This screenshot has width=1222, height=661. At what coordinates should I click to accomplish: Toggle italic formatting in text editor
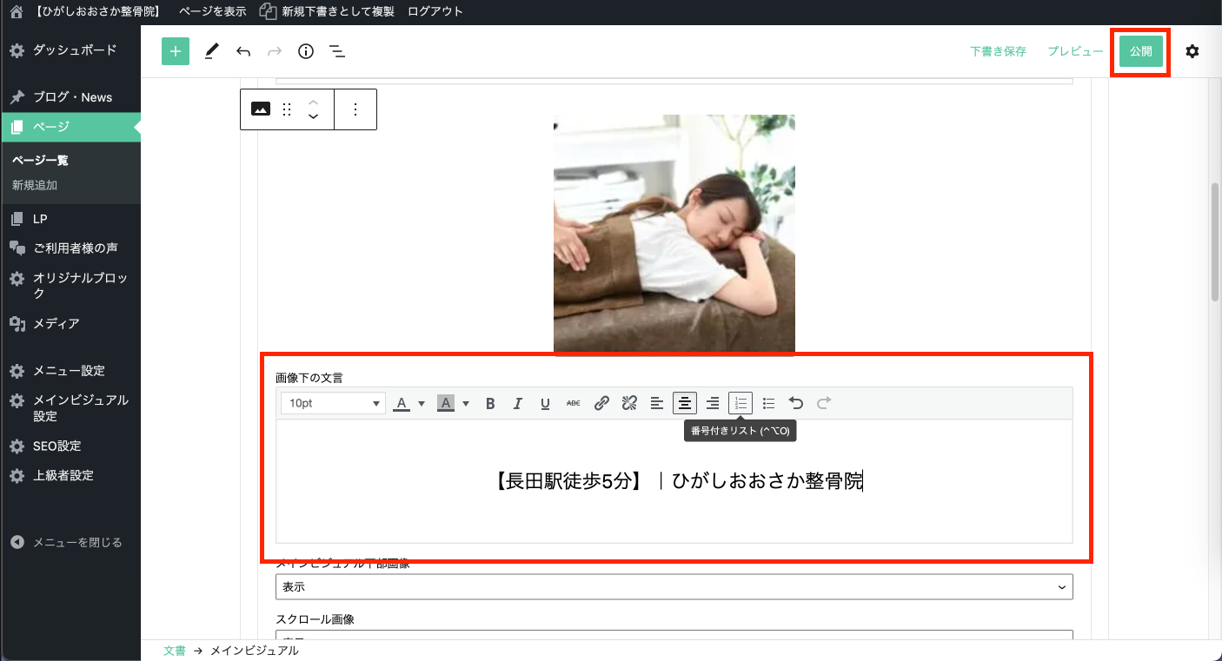518,403
